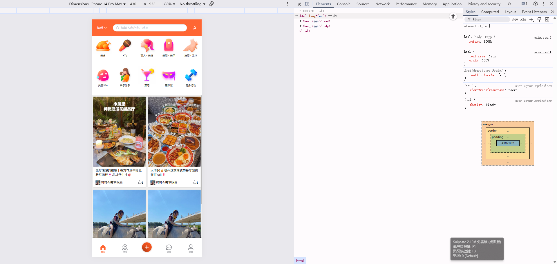Show more Styles sidebar tabs chevron
This screenshot has height=264, width=557.
point(552,12)
